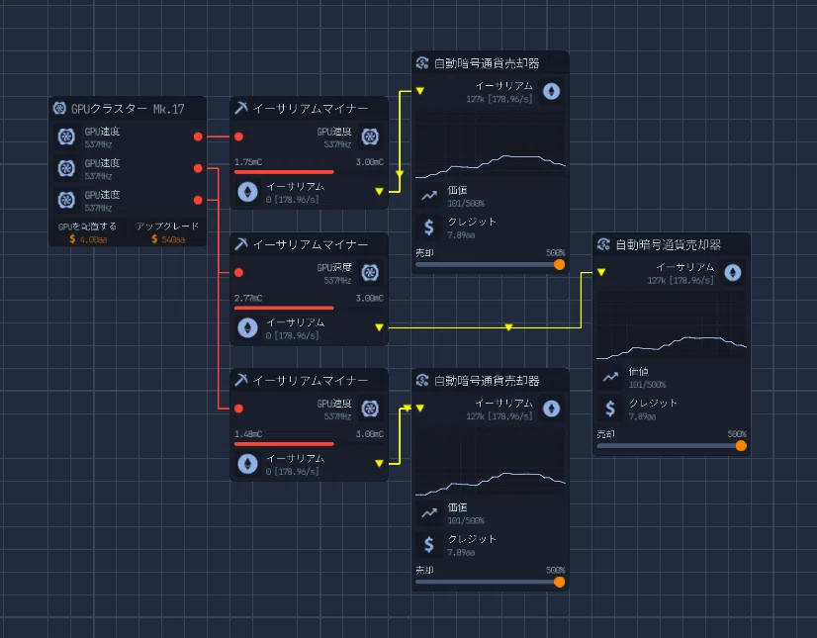Select イーサリアムマイナー title of the 1.48mC miner
The width and height of the screenshot is (817, 638).
(311, 380)
